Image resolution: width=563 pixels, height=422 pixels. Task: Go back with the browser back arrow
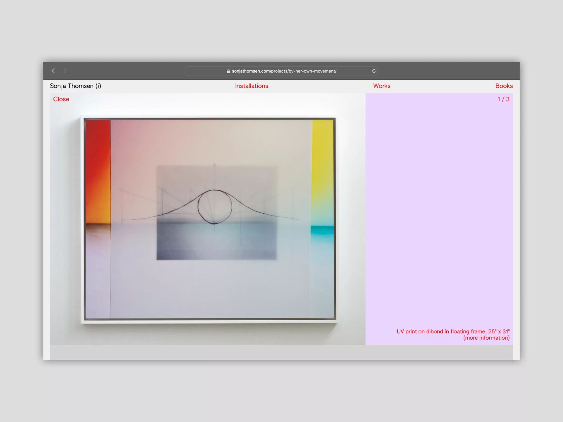click(53, 71)
